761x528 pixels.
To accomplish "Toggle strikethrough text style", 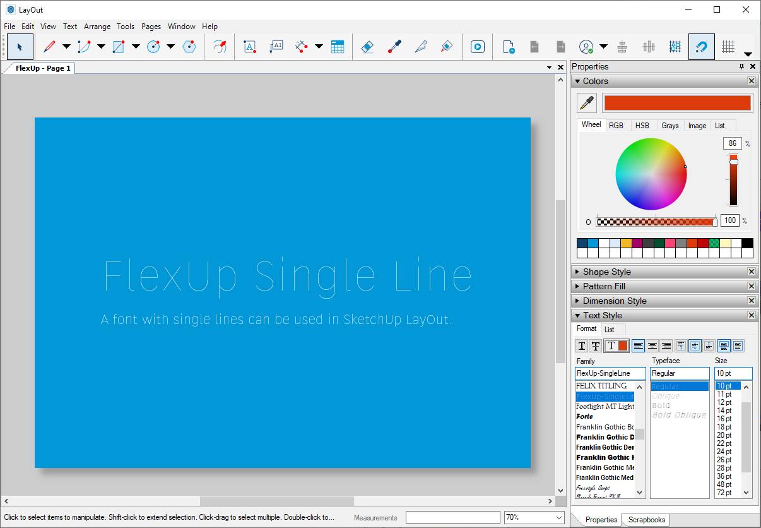I will (595, 346).
